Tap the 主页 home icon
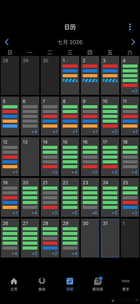The height and width of the screenshot is (304, 140). tap(14, 281)
